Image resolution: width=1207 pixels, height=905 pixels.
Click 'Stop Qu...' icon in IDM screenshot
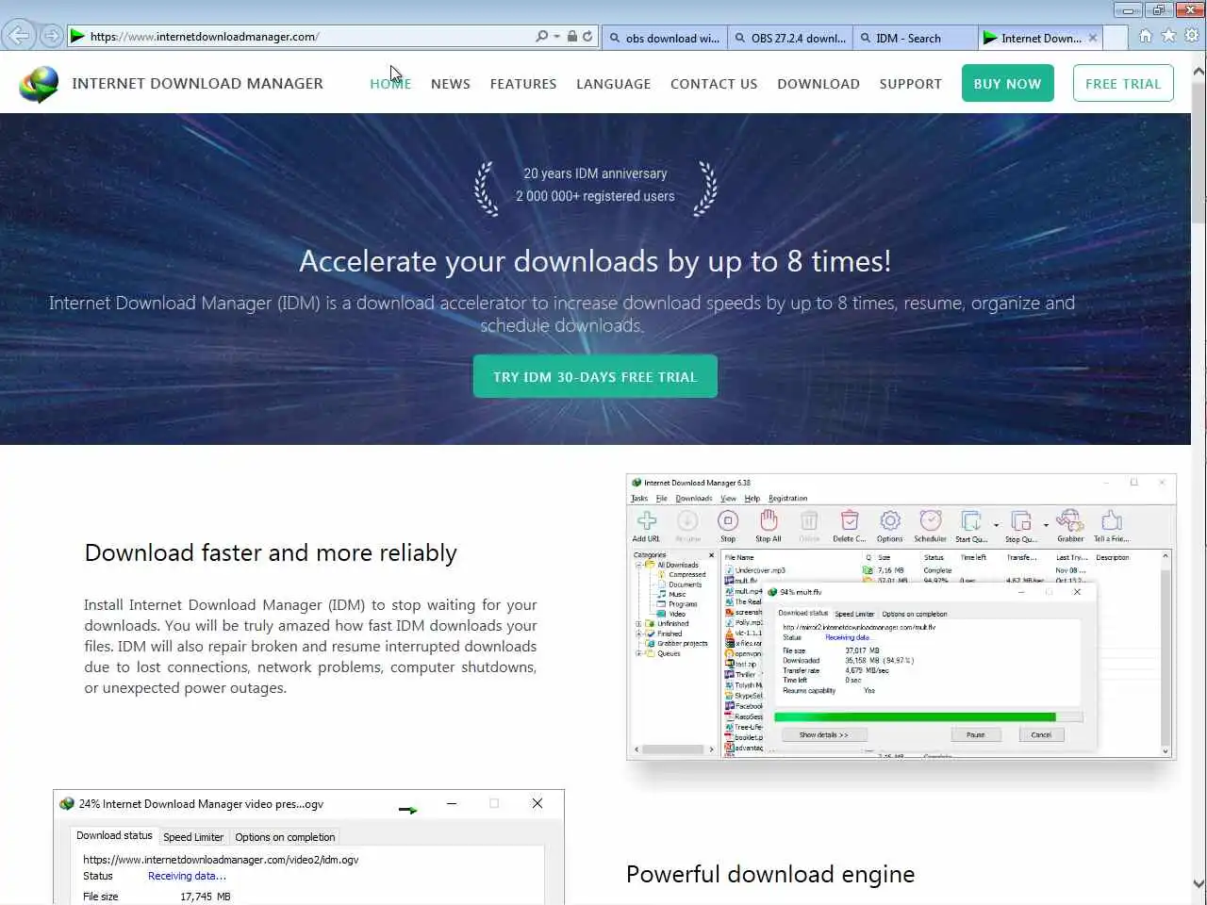1020,520
